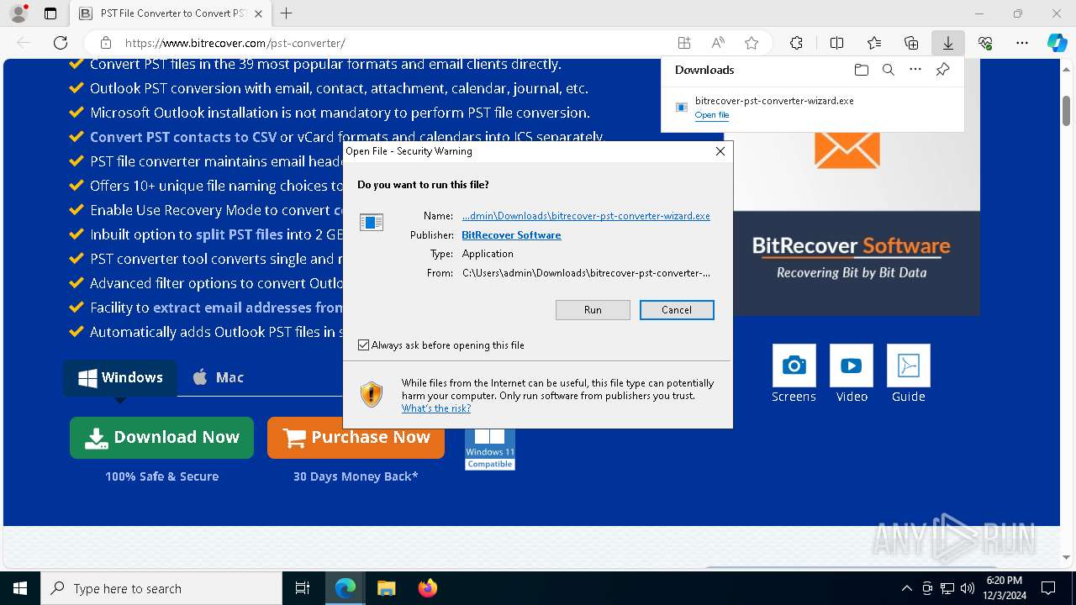This screenshot has width=1076, height=605.
Task: Click the Windows 11 Compatible badge
Action: pyautogui.click(x=490, y=449)
